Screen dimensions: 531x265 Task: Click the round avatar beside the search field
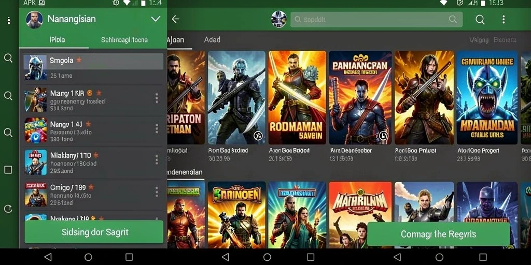pyautogui.click(x=278, y=19)
